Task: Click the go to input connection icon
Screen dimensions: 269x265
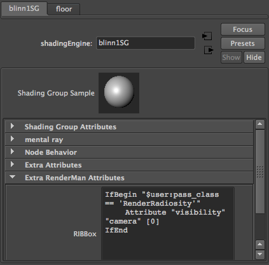Action: tap(207, 36)
